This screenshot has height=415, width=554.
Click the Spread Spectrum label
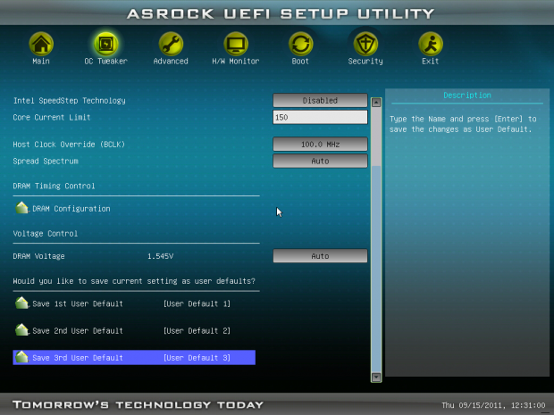tap(46, 161)
